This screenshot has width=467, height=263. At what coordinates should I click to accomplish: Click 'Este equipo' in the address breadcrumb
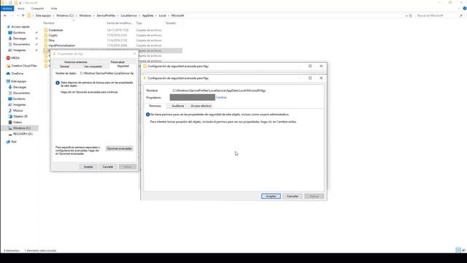click(x=44, y=15)
